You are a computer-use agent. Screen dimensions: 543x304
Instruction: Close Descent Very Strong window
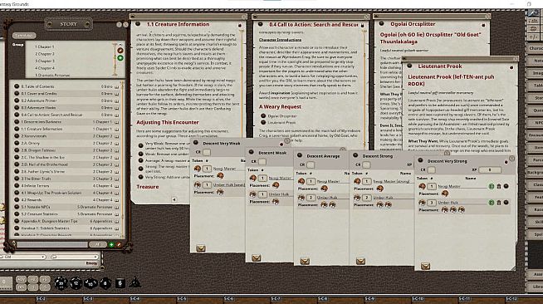click(x=511, y=159)
